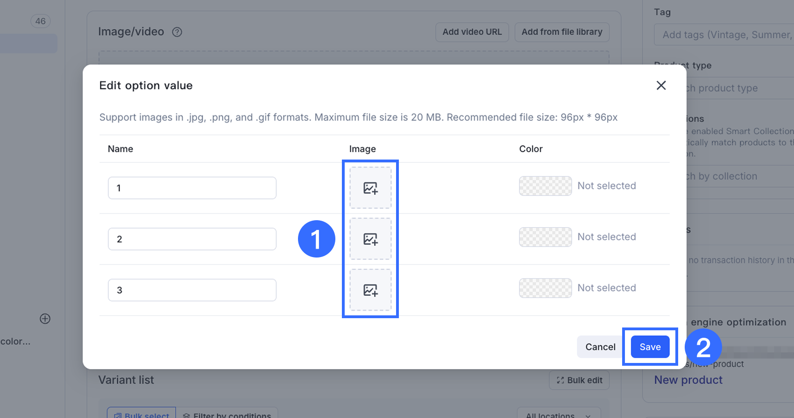Viewport: 794px width, 418px height.
Task: Click the Image/video help question icon
Action: [177, 32]
